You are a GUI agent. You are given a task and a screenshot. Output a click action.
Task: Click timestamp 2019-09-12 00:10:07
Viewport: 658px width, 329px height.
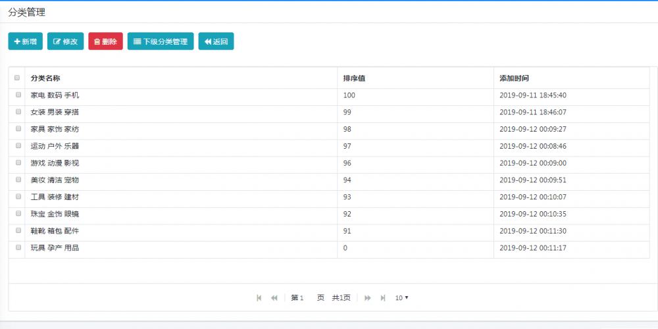click(533, 197)
